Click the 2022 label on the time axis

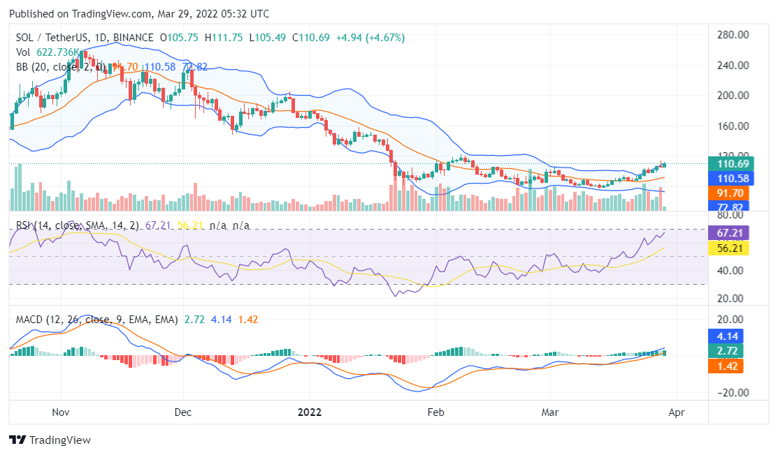pyautogui.click(x=310, y=412)
